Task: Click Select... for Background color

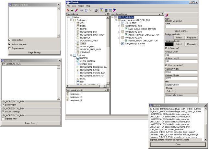Action: (180, 38)
